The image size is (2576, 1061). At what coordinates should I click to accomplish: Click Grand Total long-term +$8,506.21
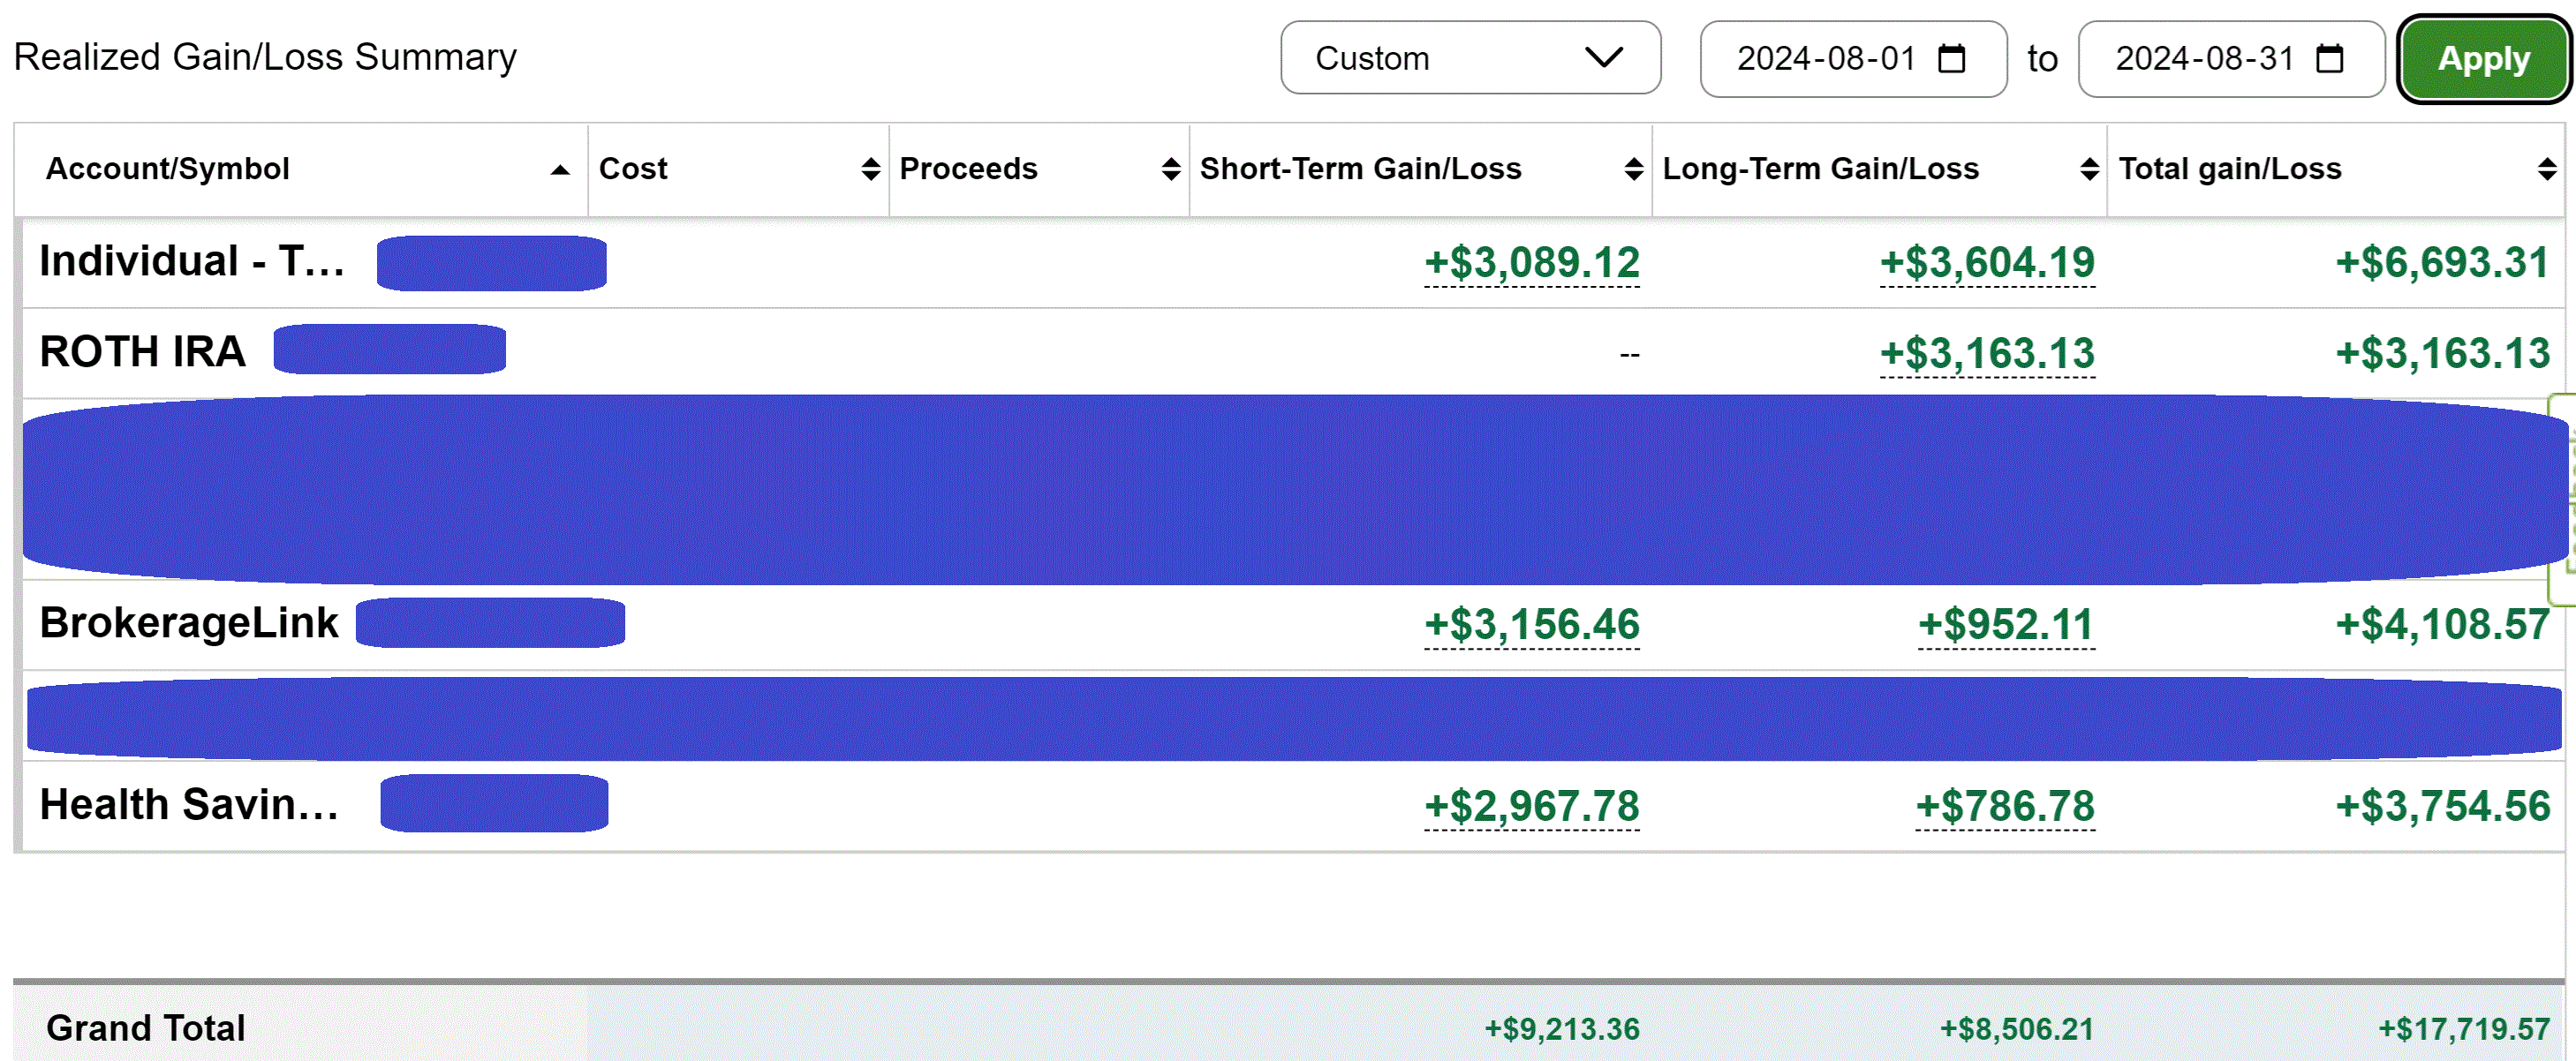2017,1029
